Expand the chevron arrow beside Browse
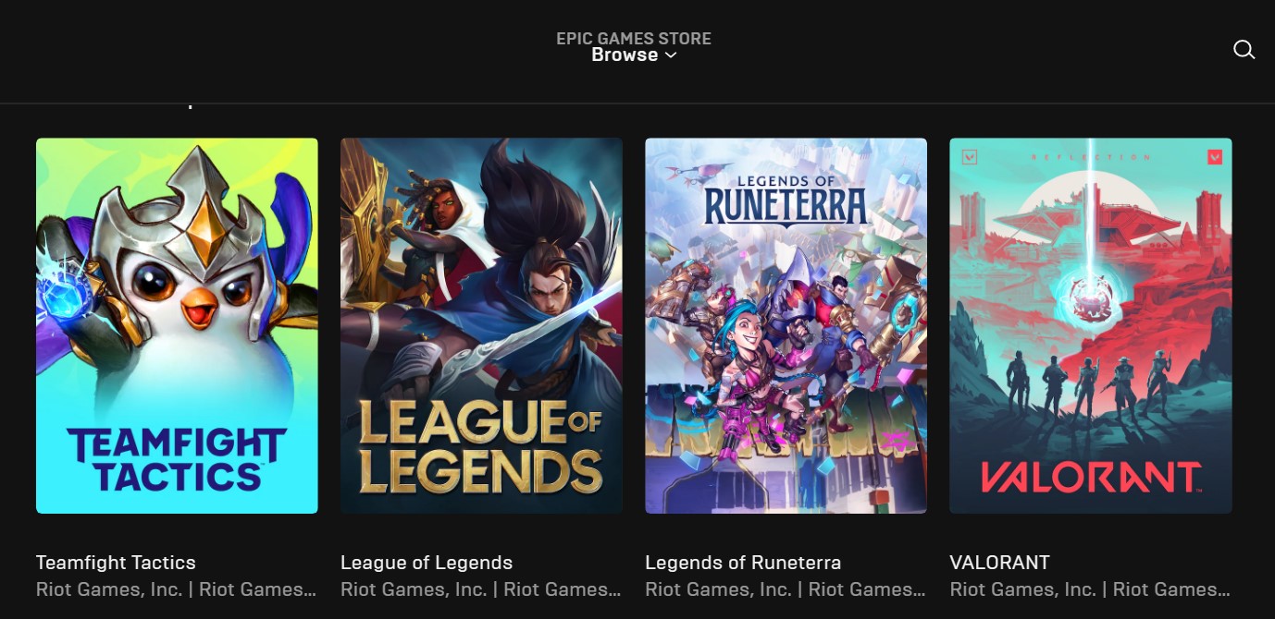 coord(671,55)
